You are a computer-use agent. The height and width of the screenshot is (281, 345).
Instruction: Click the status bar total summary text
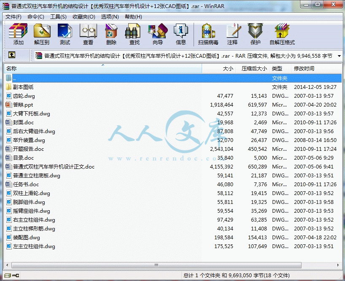237,275
